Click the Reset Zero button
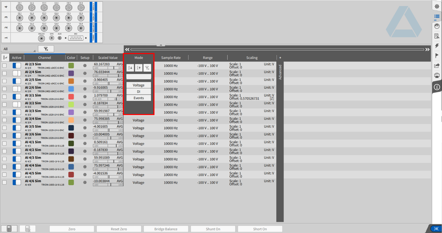The image size is (442, 233). tap(119, 229)
